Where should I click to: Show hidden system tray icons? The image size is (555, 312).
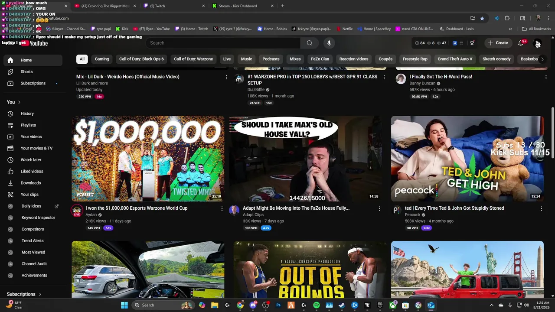point(492,305)
